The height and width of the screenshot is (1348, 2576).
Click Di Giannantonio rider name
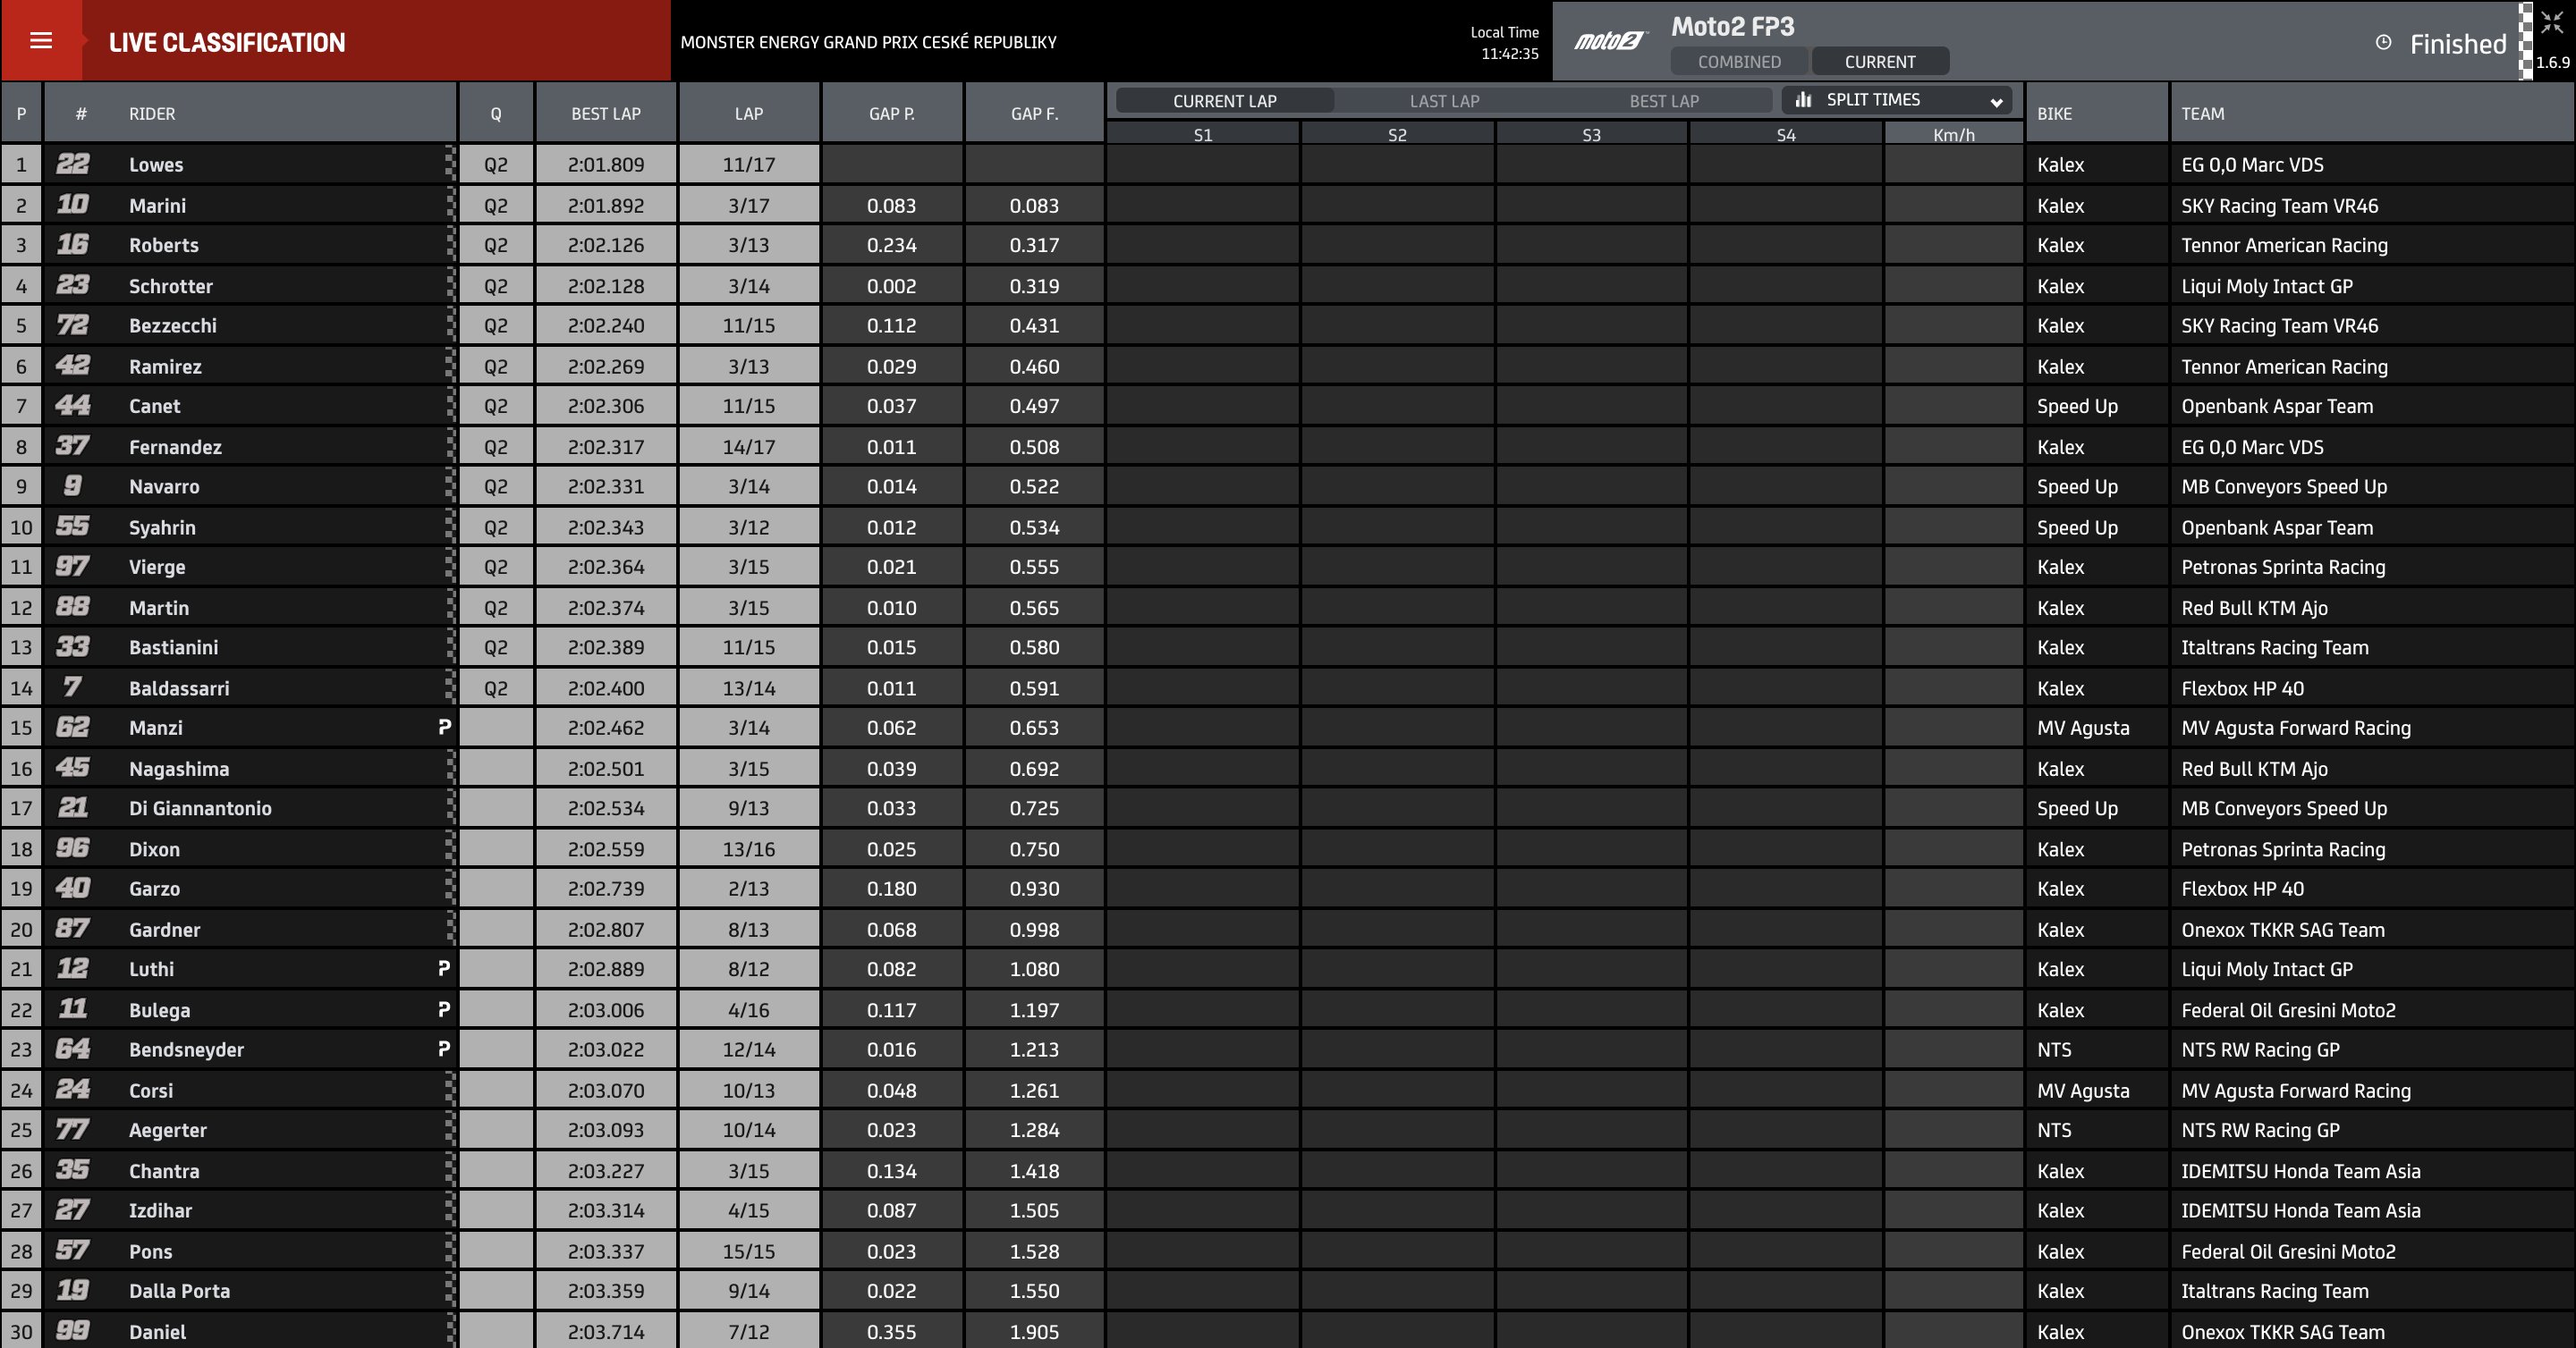(200, 808)
